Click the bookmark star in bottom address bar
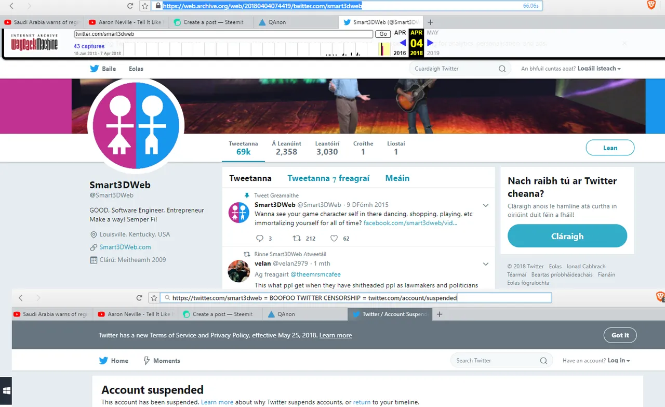Screen dimensions: 665x407 (154, 298)
